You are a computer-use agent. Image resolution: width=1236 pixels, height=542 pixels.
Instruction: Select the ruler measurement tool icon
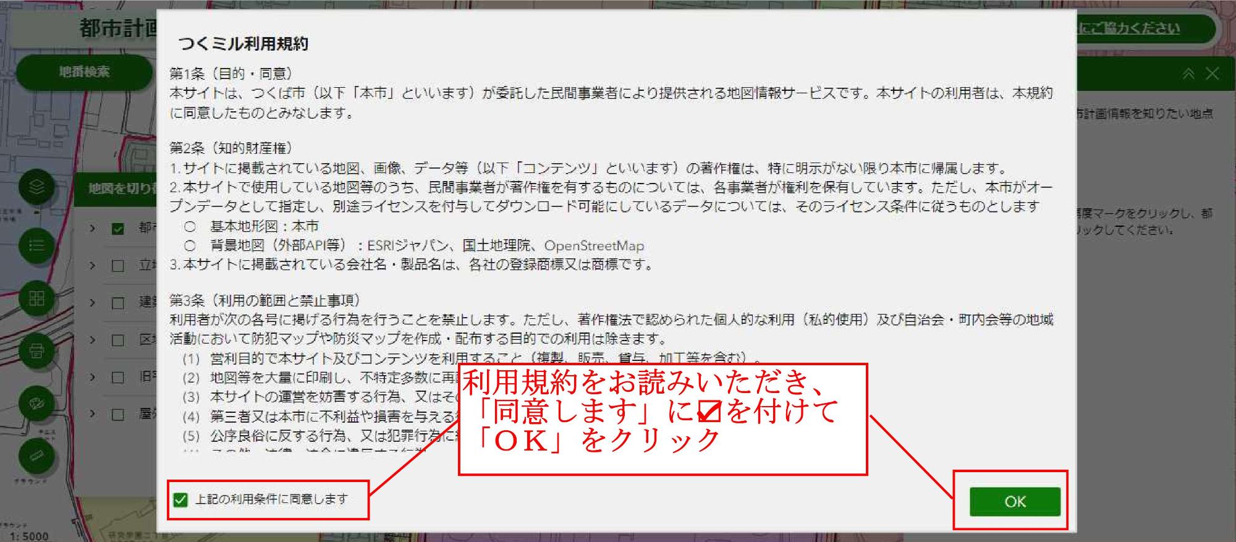36,457
